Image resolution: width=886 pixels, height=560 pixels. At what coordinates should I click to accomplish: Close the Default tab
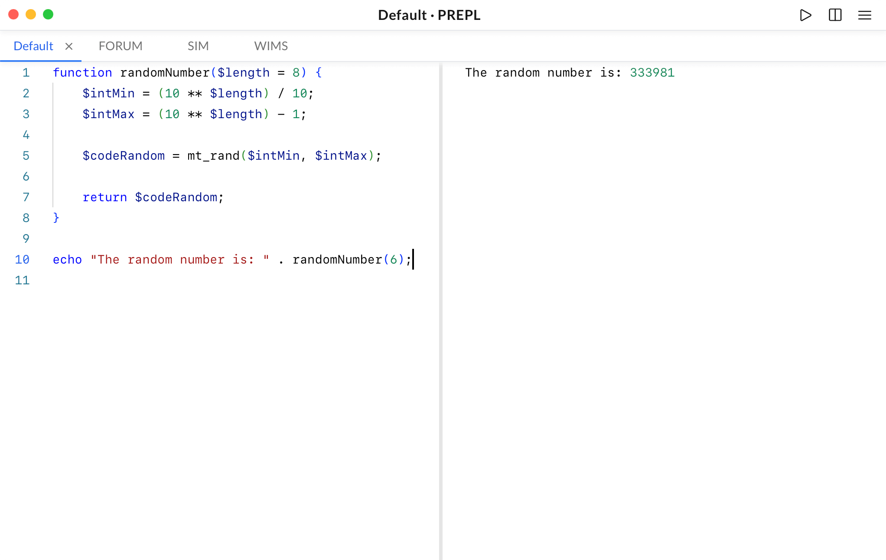[x=69, y=46]
